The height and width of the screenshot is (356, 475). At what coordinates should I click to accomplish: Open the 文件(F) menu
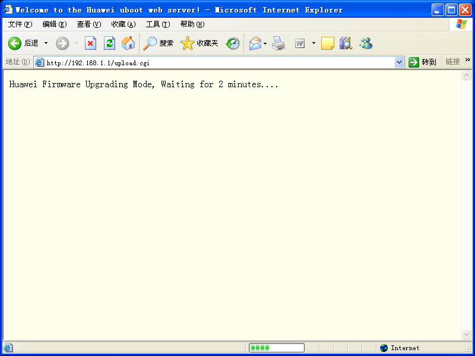click(20, 24)
